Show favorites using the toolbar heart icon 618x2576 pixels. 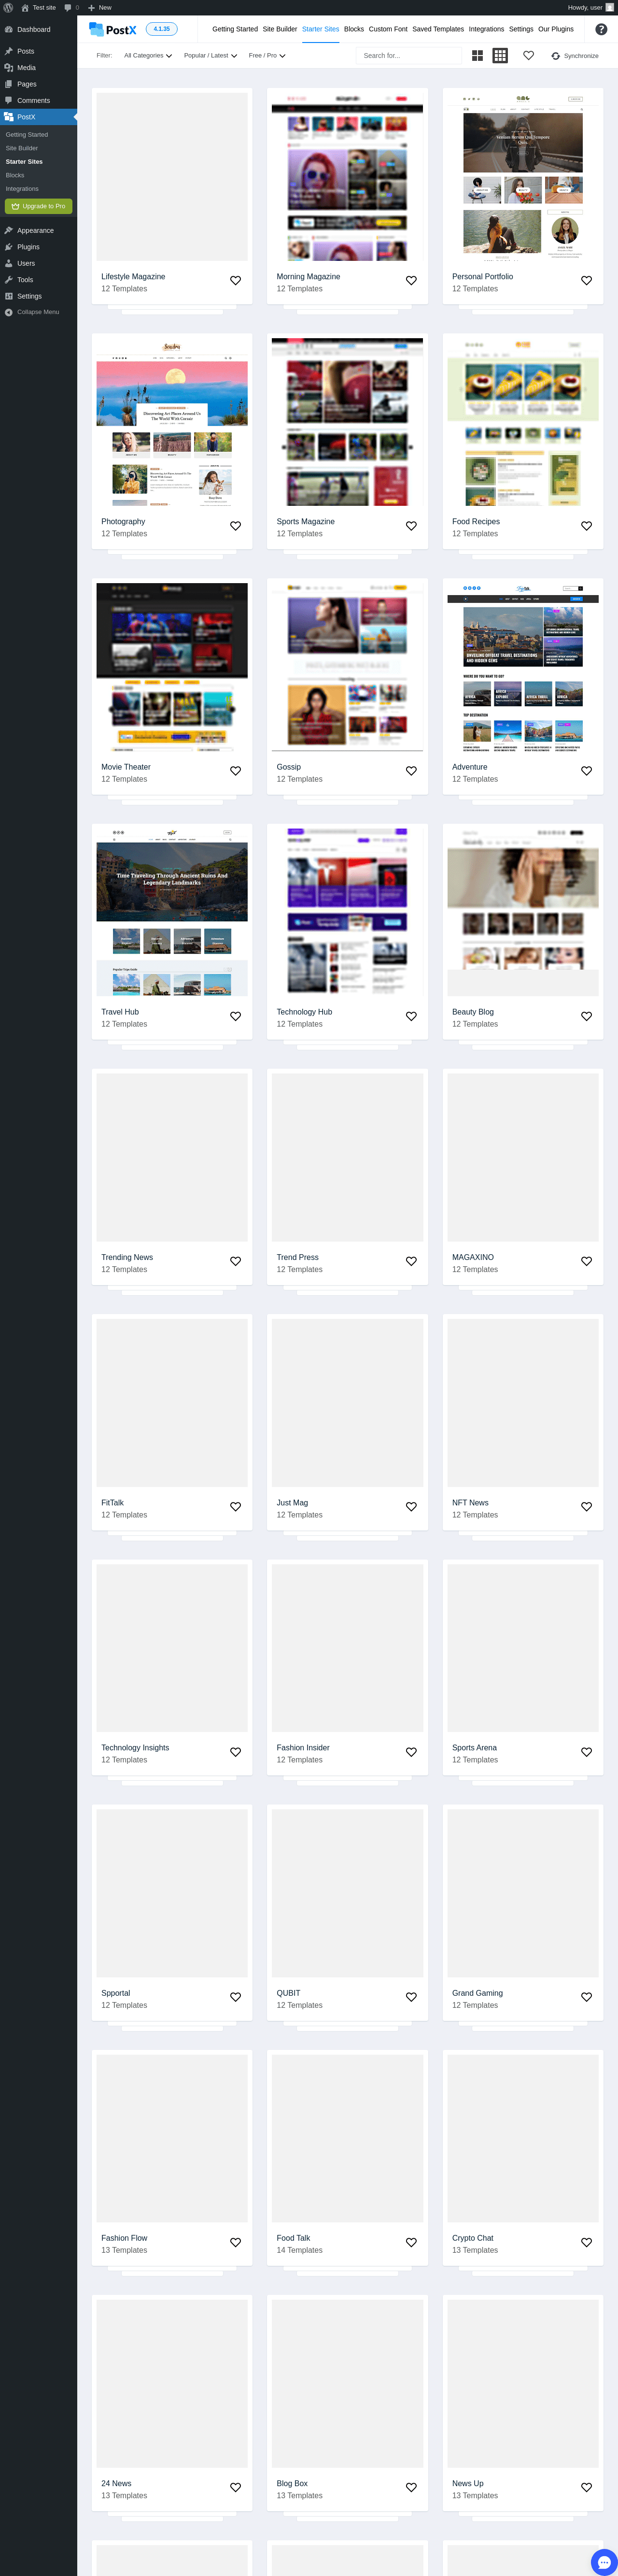tap(529, 56)
